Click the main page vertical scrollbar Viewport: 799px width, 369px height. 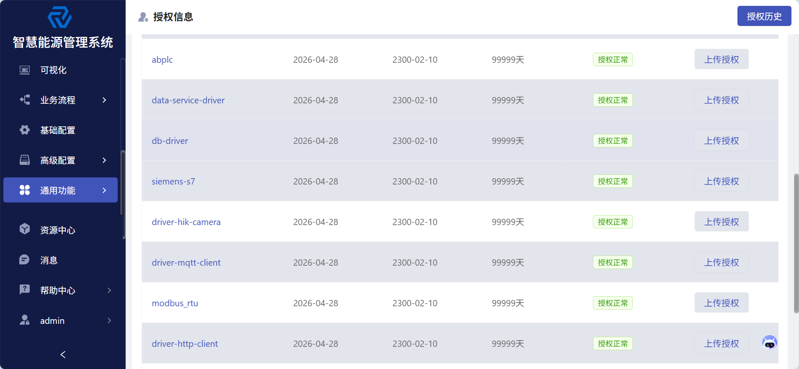[796, 243]
